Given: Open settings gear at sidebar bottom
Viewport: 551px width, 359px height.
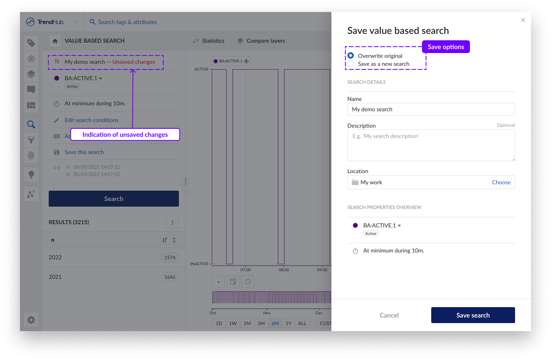Looking at the screenshot, I should point(31,320).
